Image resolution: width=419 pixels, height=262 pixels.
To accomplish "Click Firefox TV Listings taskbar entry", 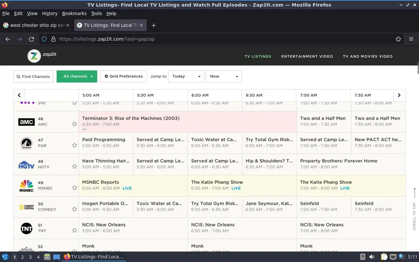I will click(x=94, y=257).
